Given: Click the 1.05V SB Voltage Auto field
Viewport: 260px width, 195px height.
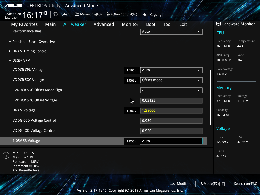Looking at the screenshot, I should click(171, 141).
